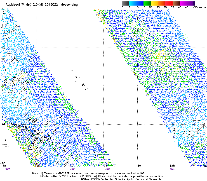
Task: Click the "40" label under the color scale
Action: point(180,8)
